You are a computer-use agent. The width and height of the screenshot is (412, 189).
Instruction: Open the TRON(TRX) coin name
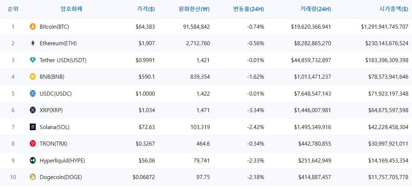coord(54,143)
